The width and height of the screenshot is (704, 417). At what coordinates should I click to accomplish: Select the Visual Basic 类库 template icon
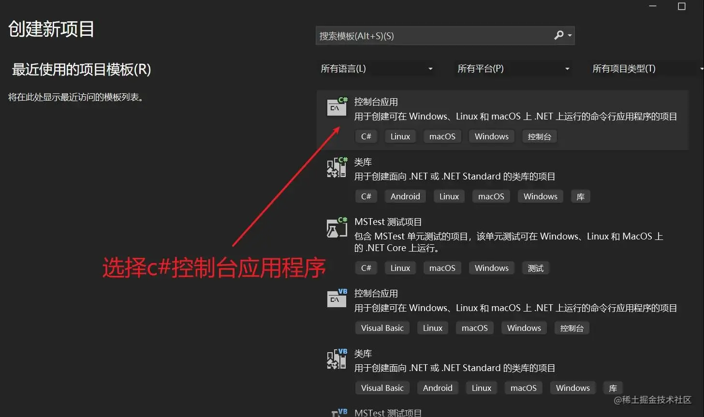(336, 359)
